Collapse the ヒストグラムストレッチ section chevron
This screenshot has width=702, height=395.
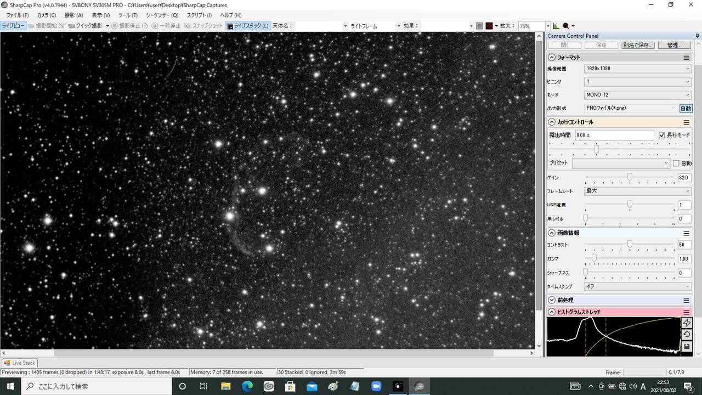(x=552, y=312)
